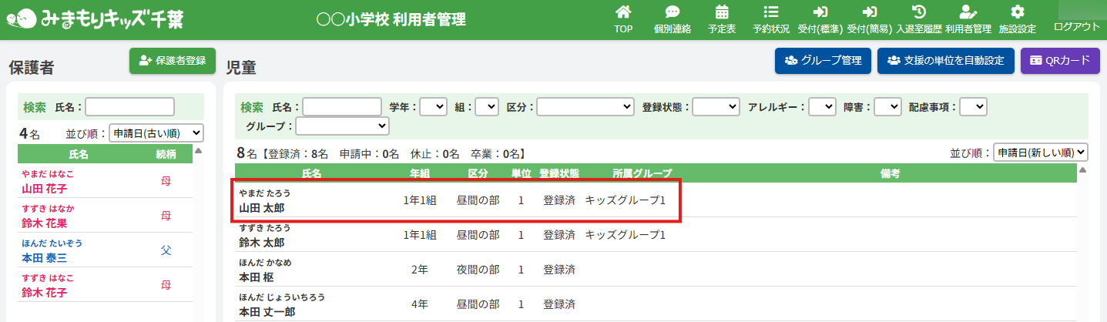Open 施設設定 gear icon
The image size is (1107, 322).
[1017, 12]
